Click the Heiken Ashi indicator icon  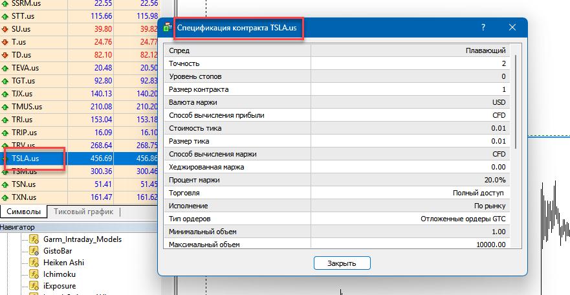point(35,263)
